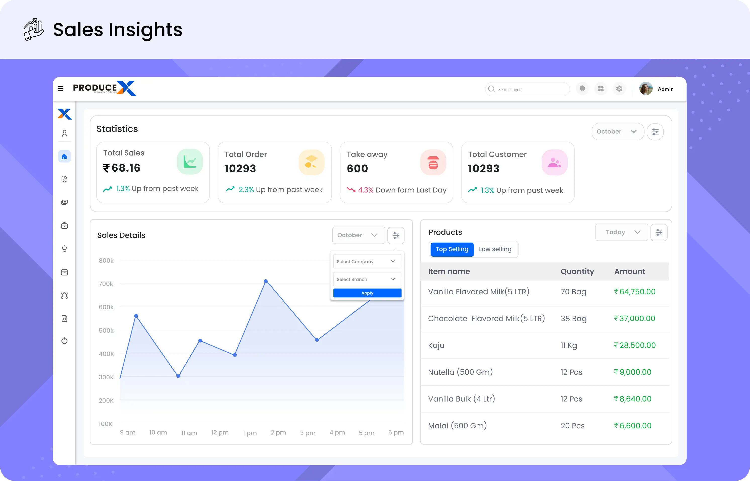Click the Total Sales ₹68.16 value
750x481 pixels.
[122, 168]
